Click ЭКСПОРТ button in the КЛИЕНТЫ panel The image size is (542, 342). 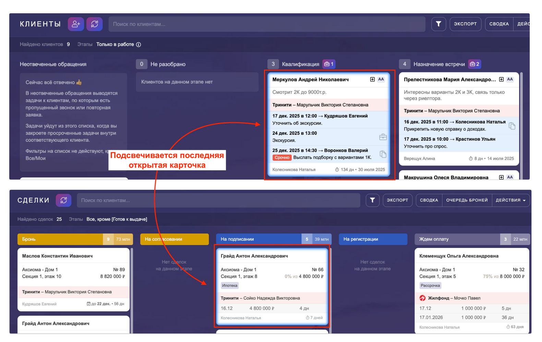(x=465, y=24)
